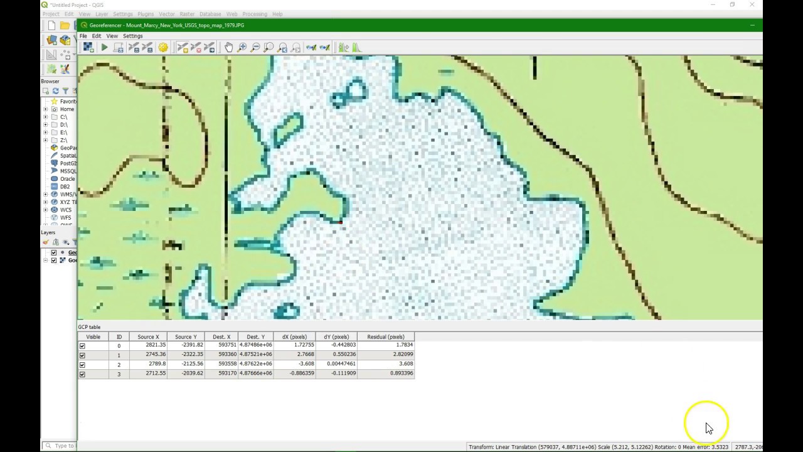Select Oracle entry in Browser panel
Image resolution: width=803 pixels, height=452 pixels.
pyautogui.click(x=67, y=179)
